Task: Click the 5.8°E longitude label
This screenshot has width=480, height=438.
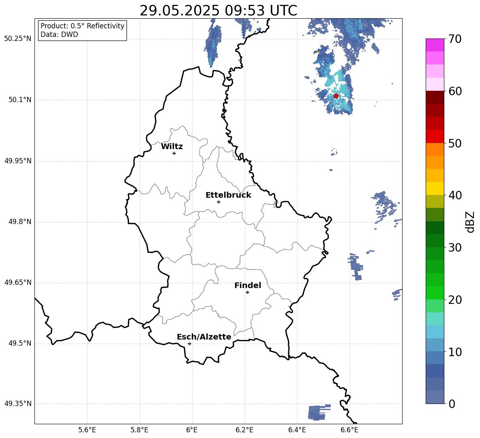Action: [139, 430]
